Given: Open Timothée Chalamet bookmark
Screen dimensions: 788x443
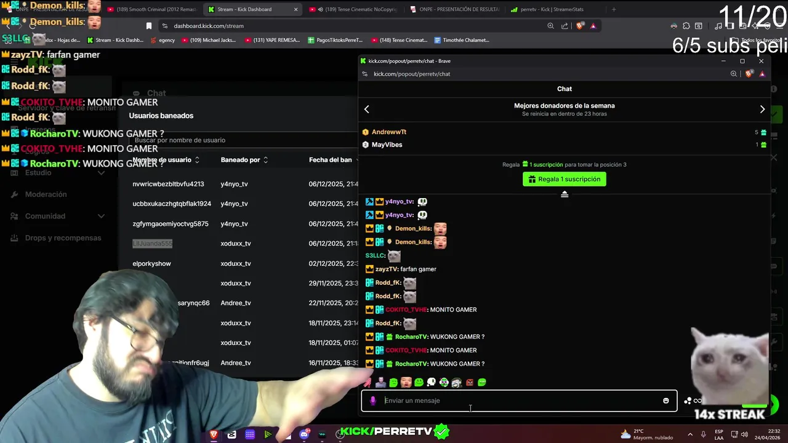Looking at the screenshot, I should tap(462, 40).
